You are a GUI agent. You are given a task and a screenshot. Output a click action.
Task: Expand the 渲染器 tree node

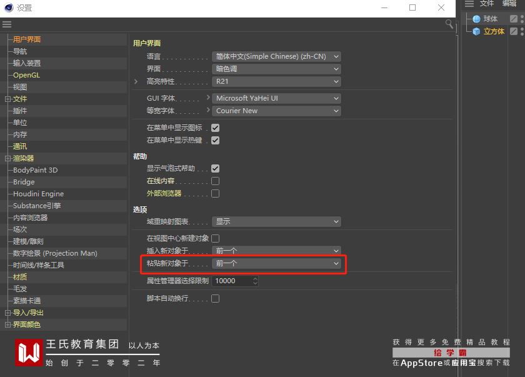pos(7,158)
